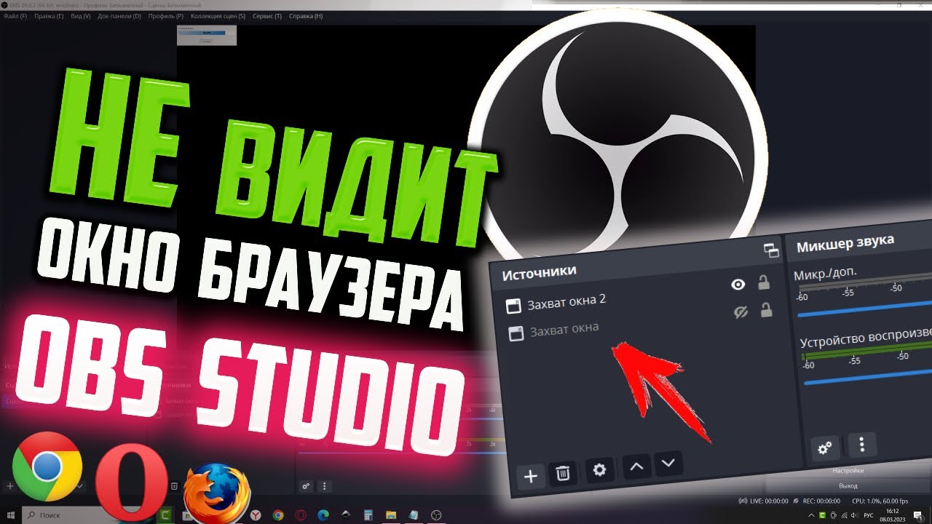Hide the Захват окна 2 source
Viewport: 932px width, 524px height.
[x=738, y=285]
